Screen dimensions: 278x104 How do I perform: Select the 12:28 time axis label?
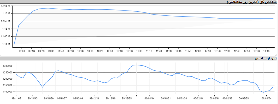point(217,51)
